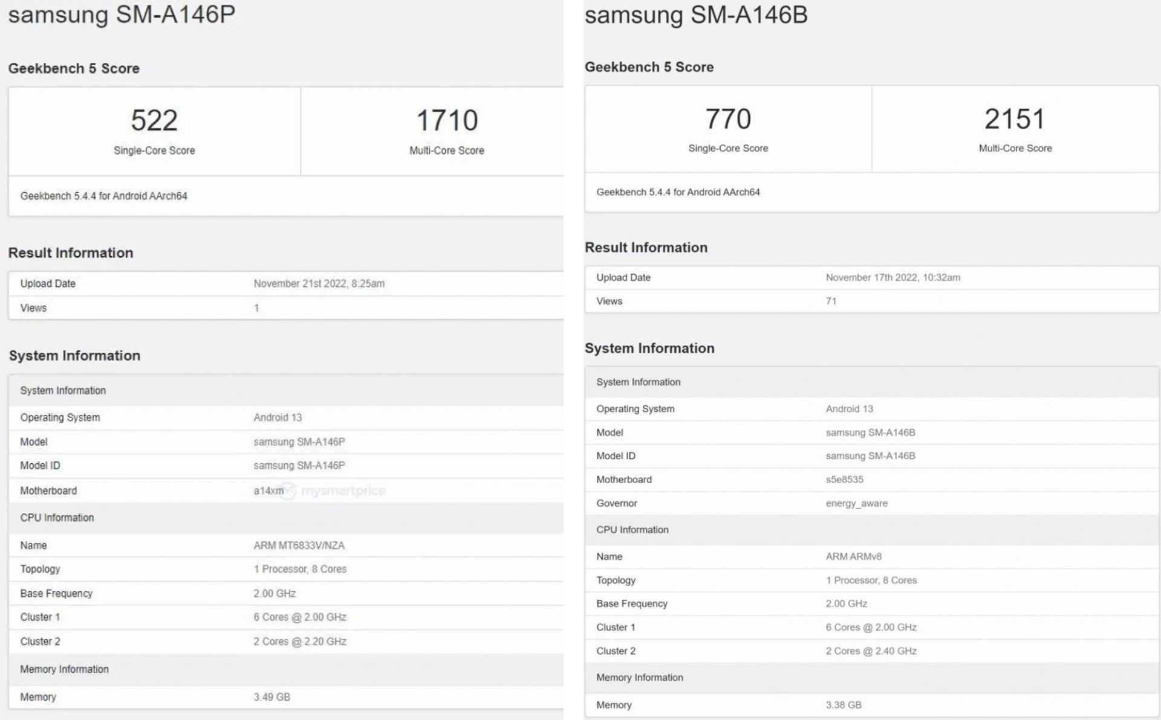This screenshot has height=720, width=1161.
Task: Click the s5e8535 motherboard value
Action: tap(844, 480)
